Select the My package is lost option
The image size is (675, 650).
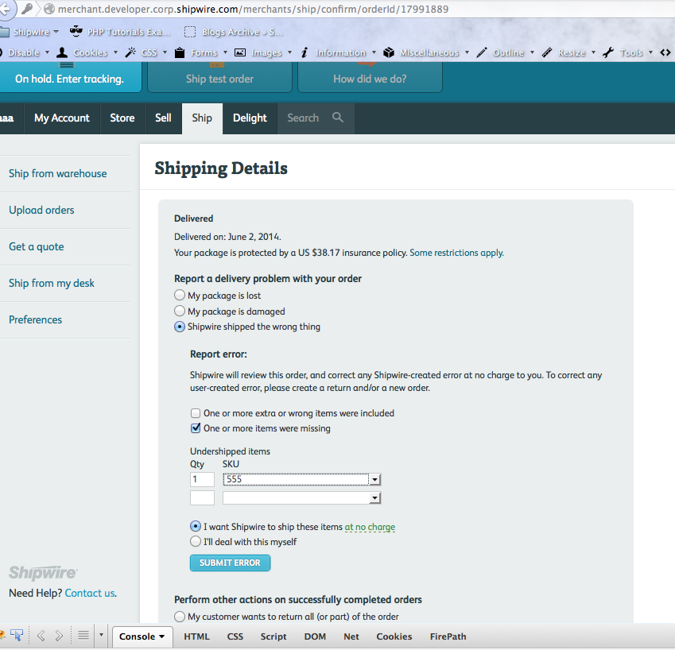pyautogui.click(x=180, y=295)
